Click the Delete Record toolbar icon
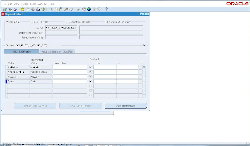This screenshot has height=146, width=250. [x=71, y=9]
